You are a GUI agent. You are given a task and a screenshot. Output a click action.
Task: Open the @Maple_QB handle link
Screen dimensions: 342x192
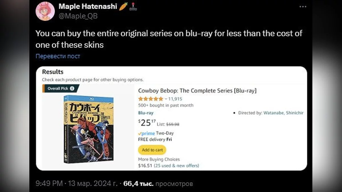[78, 16]
